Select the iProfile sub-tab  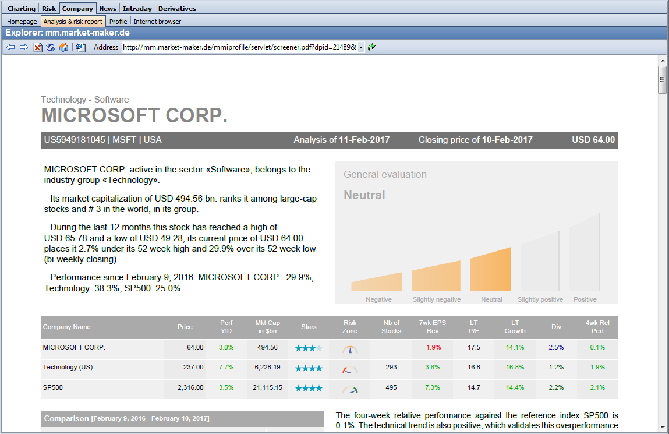tap(118, 22)
